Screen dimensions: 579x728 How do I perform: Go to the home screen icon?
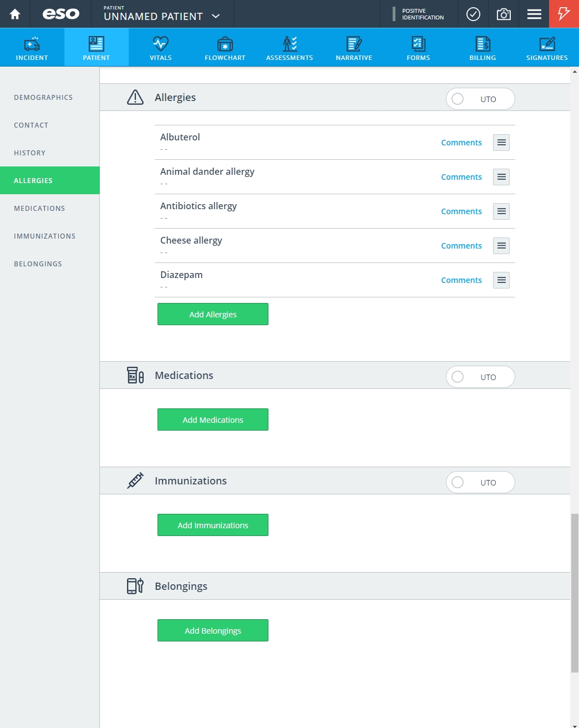click(15, 14)
